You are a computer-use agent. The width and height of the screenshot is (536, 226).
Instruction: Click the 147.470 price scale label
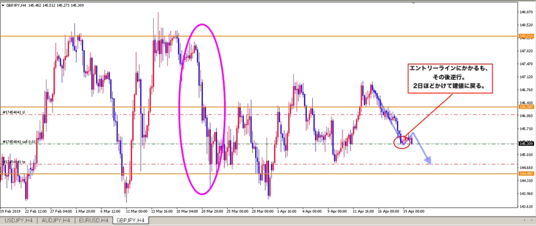(x=525, y=64)
